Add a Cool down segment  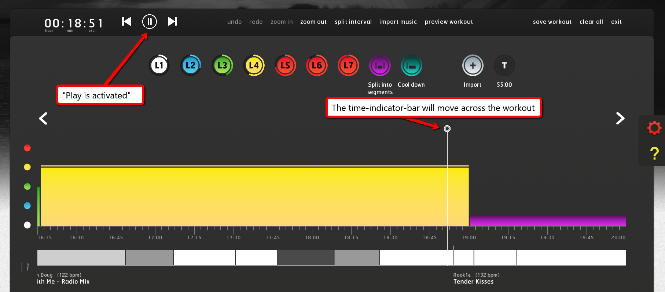[411, 65]
